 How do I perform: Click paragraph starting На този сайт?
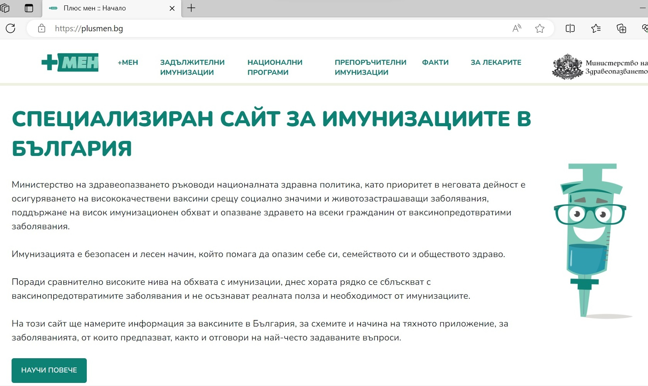click(x=260, y=330)
